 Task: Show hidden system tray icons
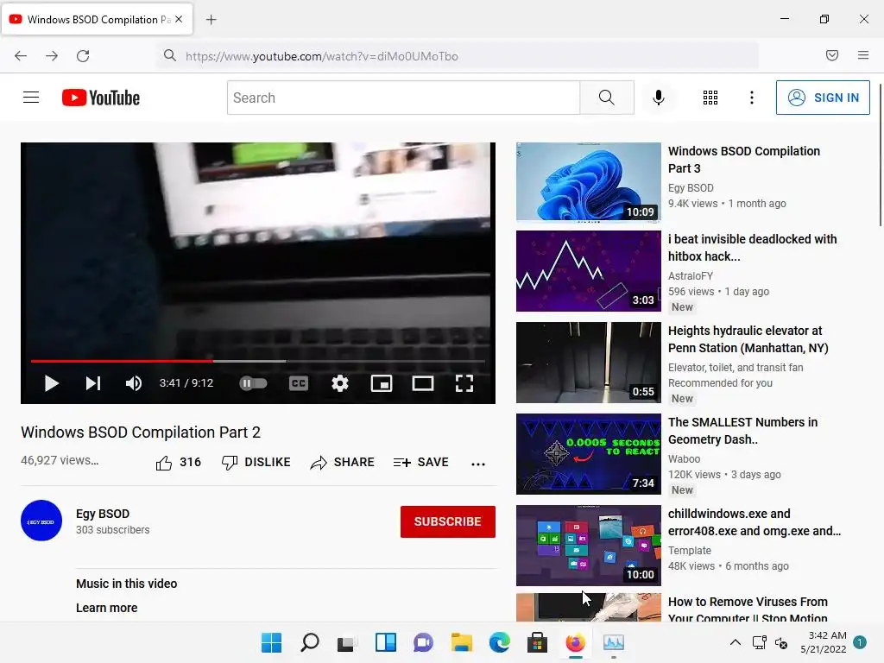click(736, 642)
